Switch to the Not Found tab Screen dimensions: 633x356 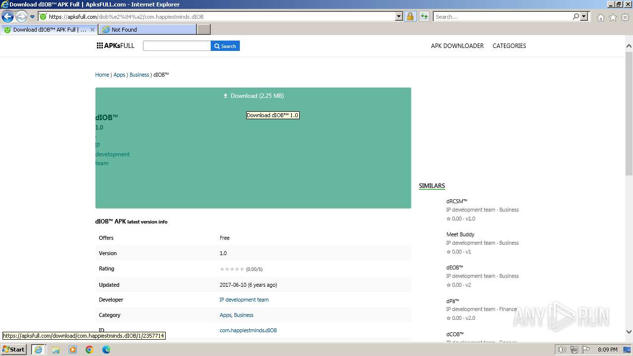pyautogui.click(x=148, y=30)
